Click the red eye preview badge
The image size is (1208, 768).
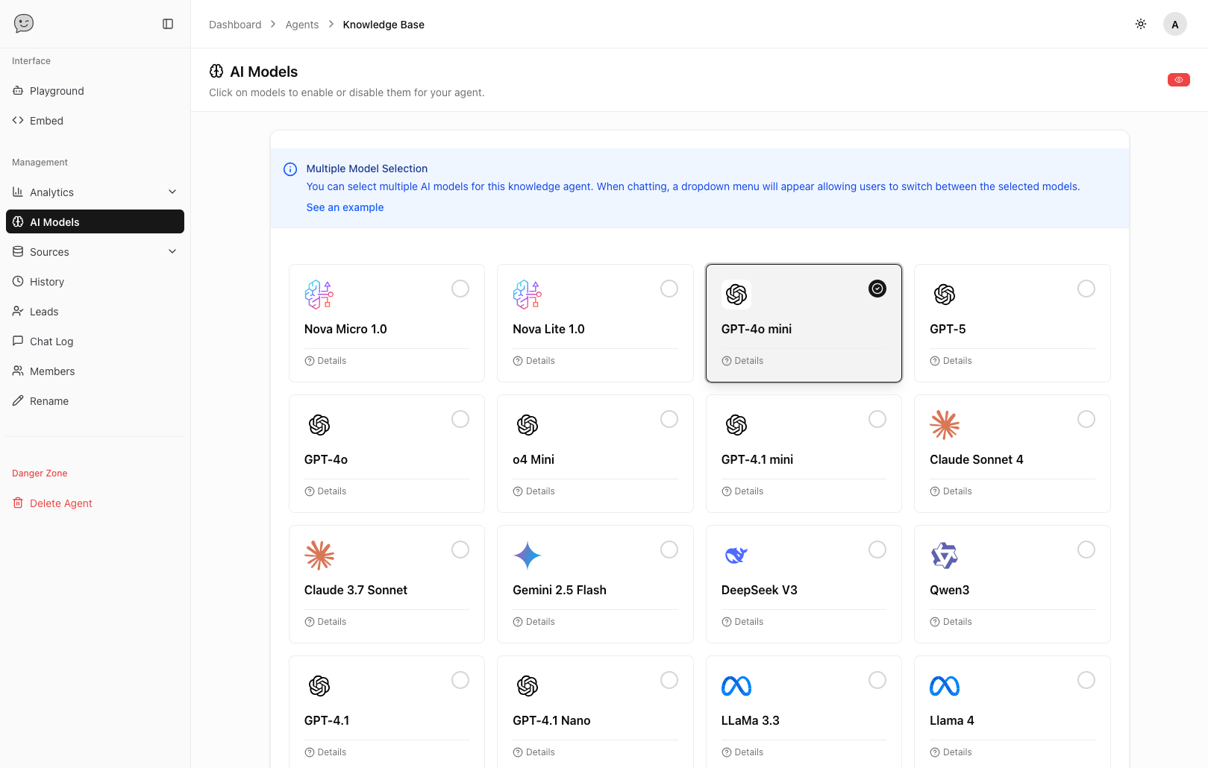1178,80
